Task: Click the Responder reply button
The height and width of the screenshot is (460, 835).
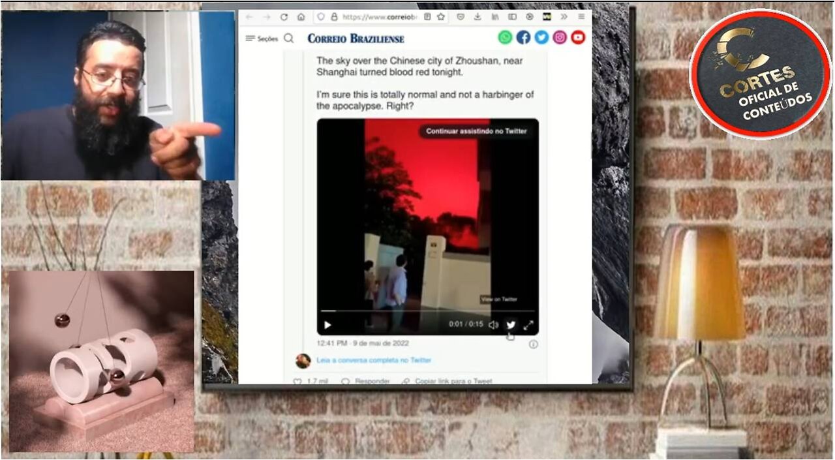Action: (x=365, y=381)
